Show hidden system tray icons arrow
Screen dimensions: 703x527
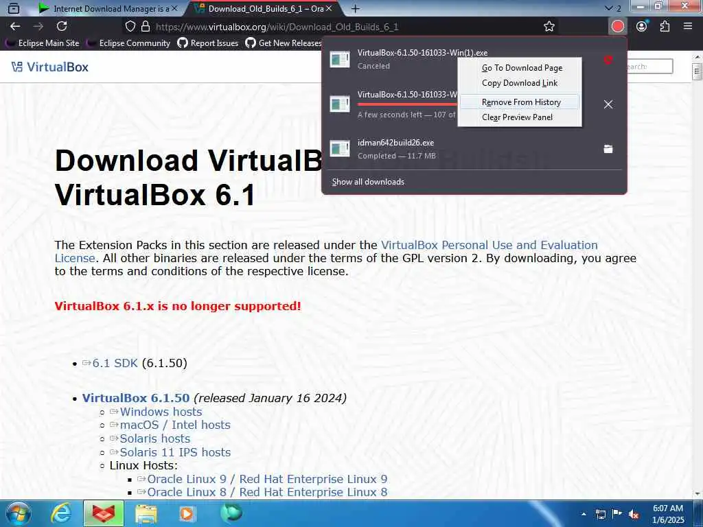tap(584, 514)
